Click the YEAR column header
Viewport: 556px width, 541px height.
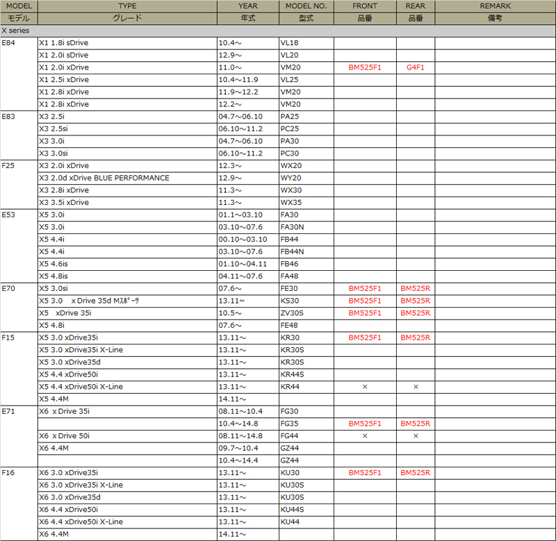point(248,6)
